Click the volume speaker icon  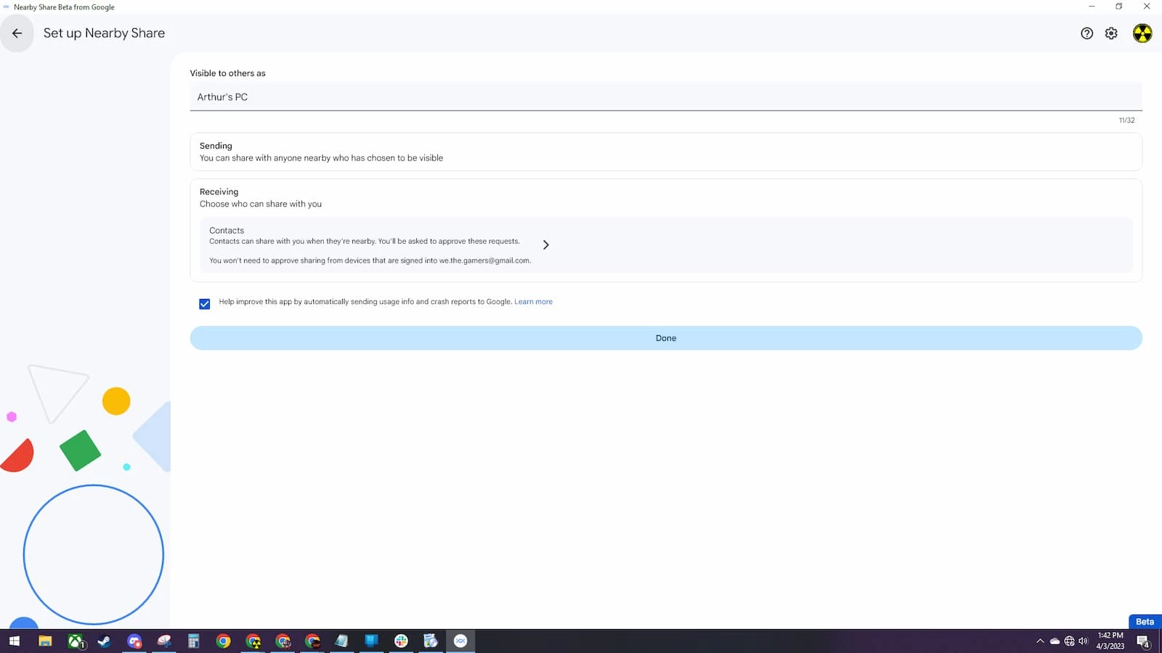point(1083,641)
